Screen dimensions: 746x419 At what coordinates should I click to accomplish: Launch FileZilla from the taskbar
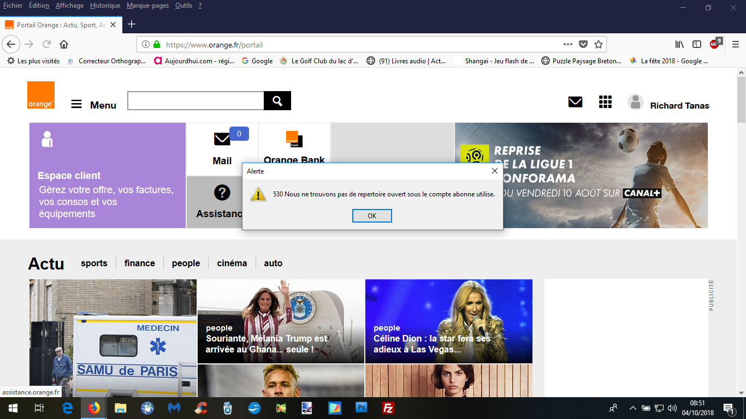pos(388,408)
